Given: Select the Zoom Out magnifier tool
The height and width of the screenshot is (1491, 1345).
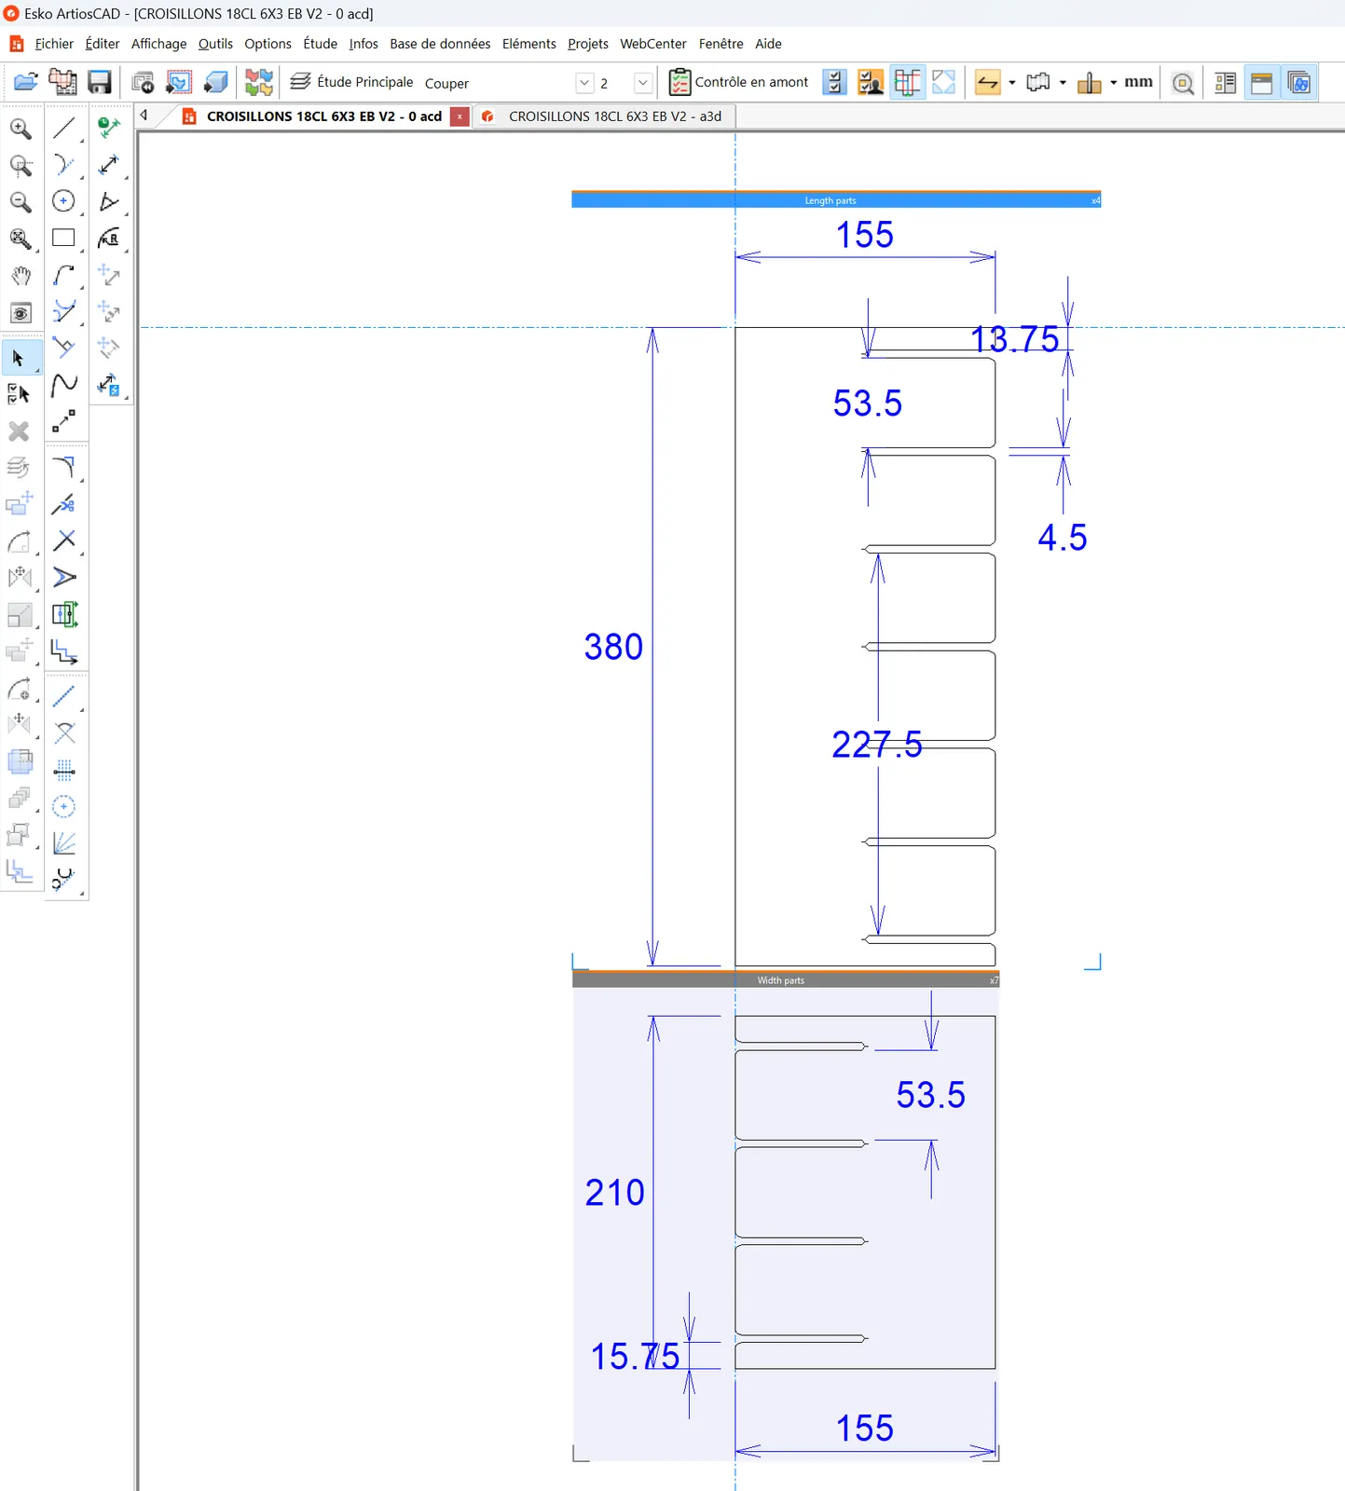Looking at the screenshot, I should click(x=21, y=202).
